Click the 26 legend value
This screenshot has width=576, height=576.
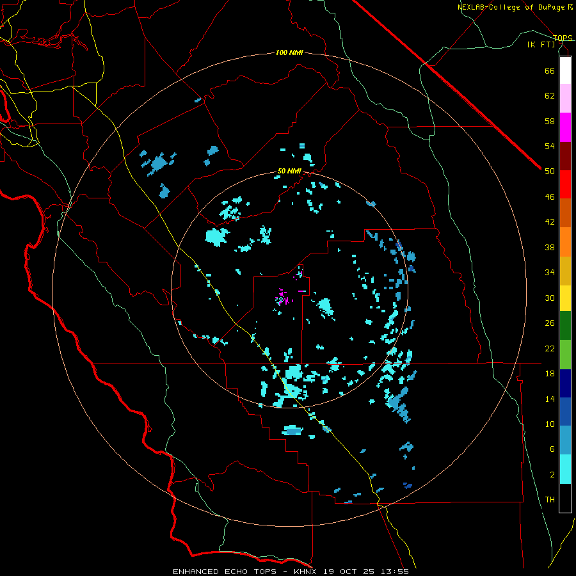550,323
